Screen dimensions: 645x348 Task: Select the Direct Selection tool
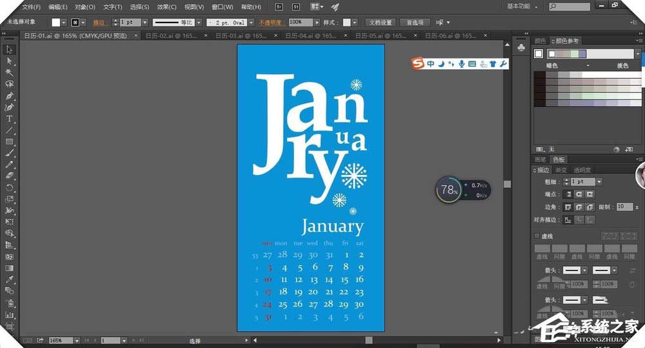9,61
